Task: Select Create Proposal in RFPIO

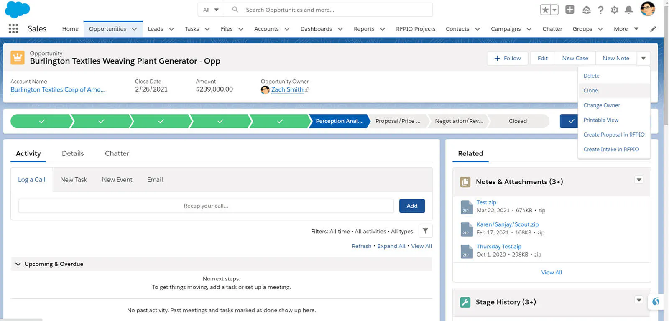Action: click(614, 135)
